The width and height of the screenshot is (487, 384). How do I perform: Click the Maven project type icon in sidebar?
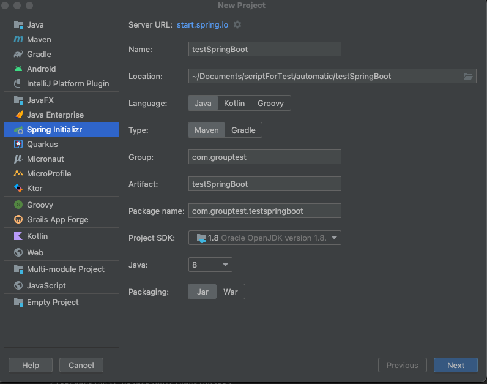tap(18, 40)
